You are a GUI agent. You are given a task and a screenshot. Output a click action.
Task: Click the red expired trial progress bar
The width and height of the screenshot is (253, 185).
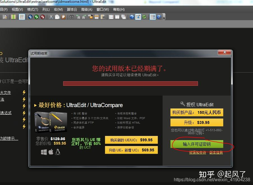coord(130,84)
